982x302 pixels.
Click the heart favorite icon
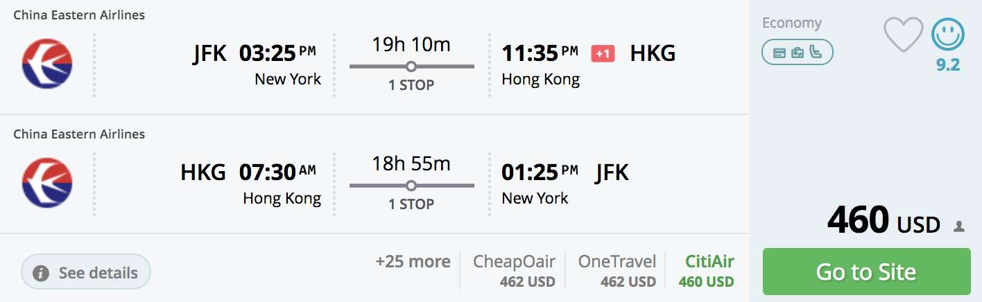pos(903,35)
